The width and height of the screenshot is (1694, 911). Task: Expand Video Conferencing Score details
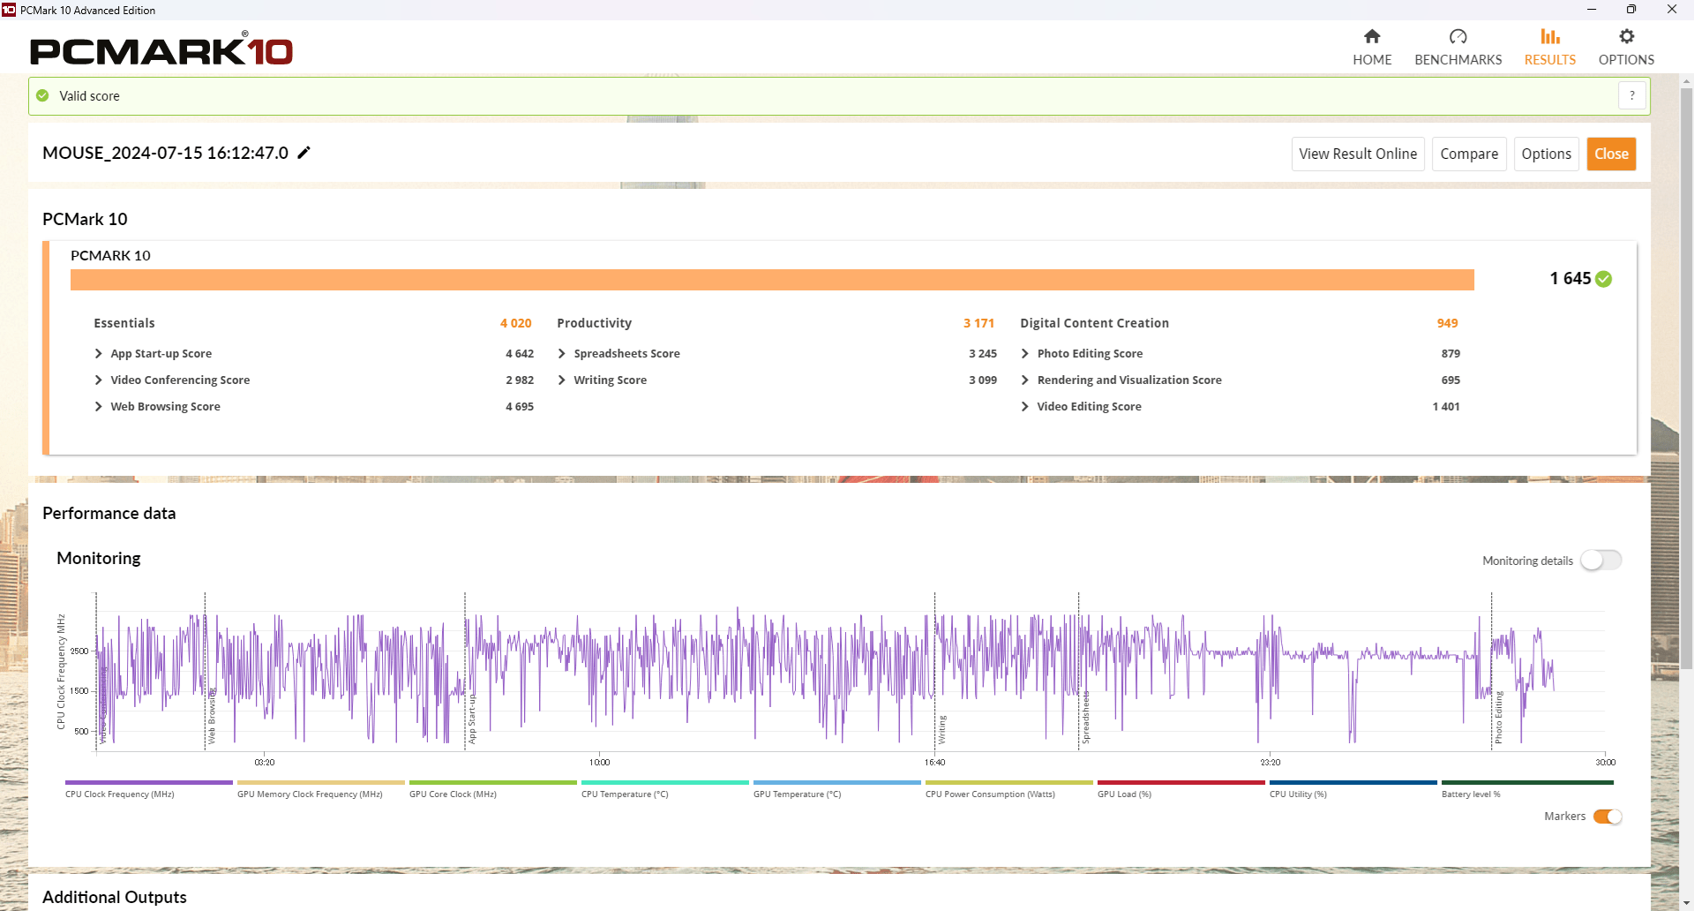click(x=98, y=380)
